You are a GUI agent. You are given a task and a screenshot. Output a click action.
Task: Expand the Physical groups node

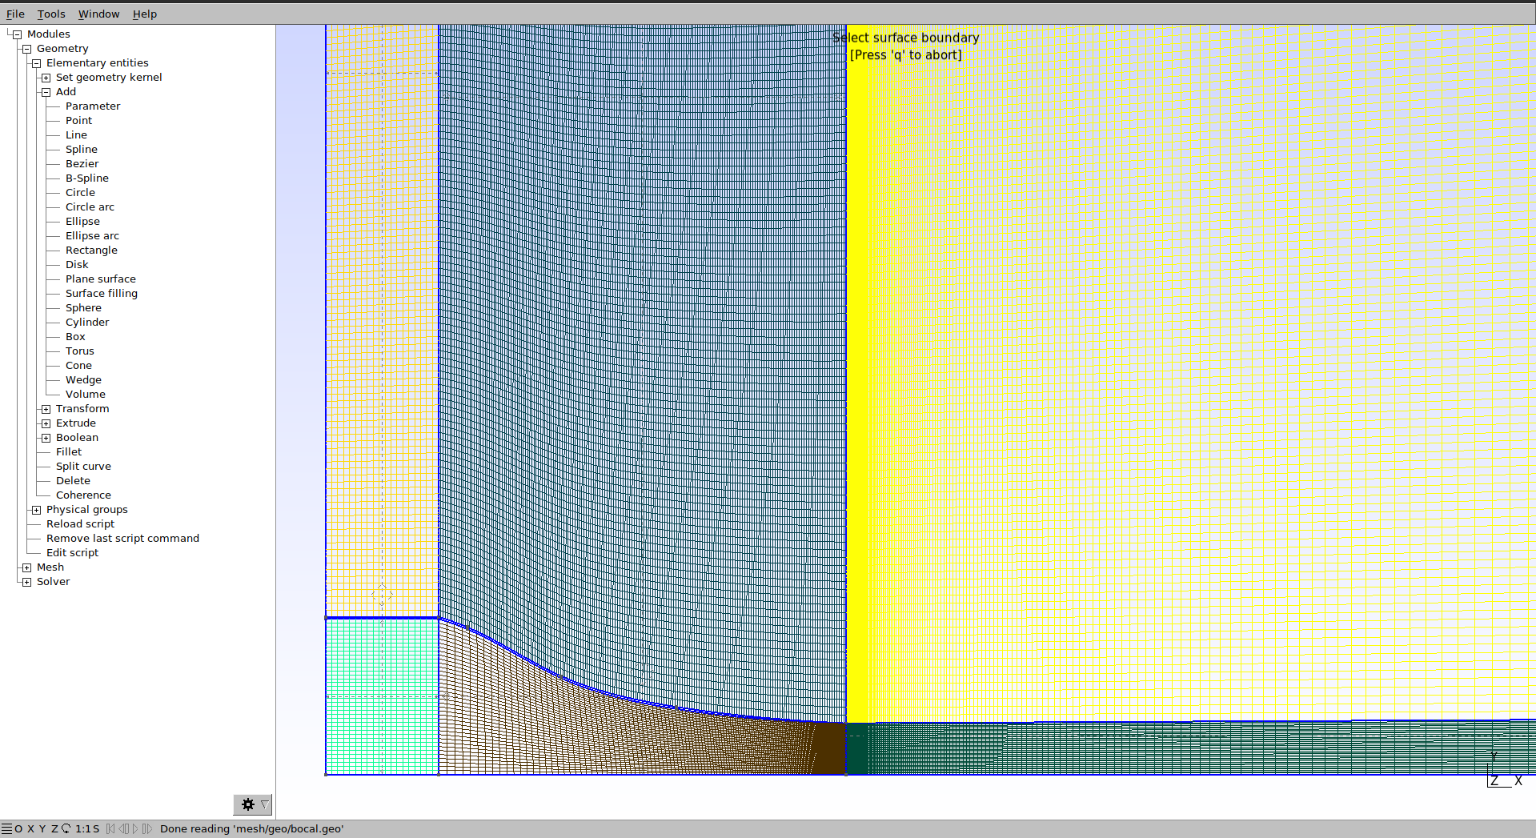pyautogui.click(x=36, y=510)
